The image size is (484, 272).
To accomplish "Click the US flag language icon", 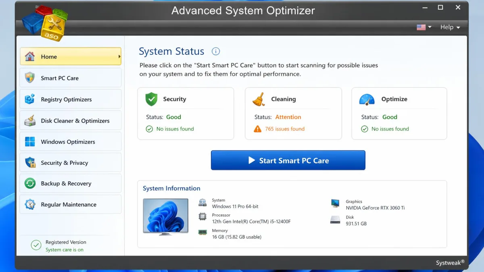I will 421,27.
